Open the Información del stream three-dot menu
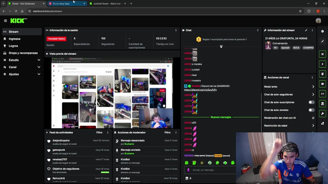Viewport: 328px width, 184px height. coord(312,30)
